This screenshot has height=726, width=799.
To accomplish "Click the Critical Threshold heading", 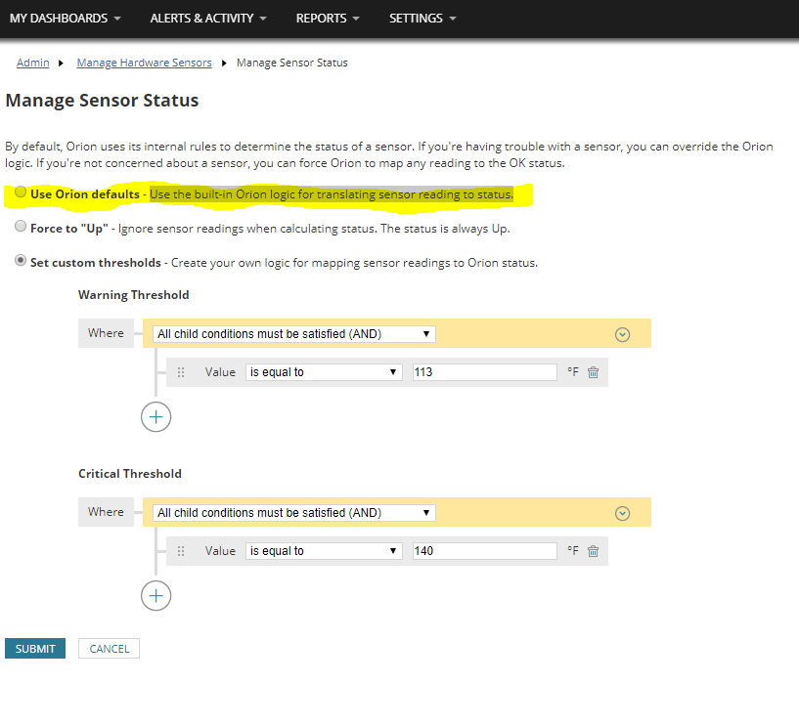I will (x=130, y=474).
